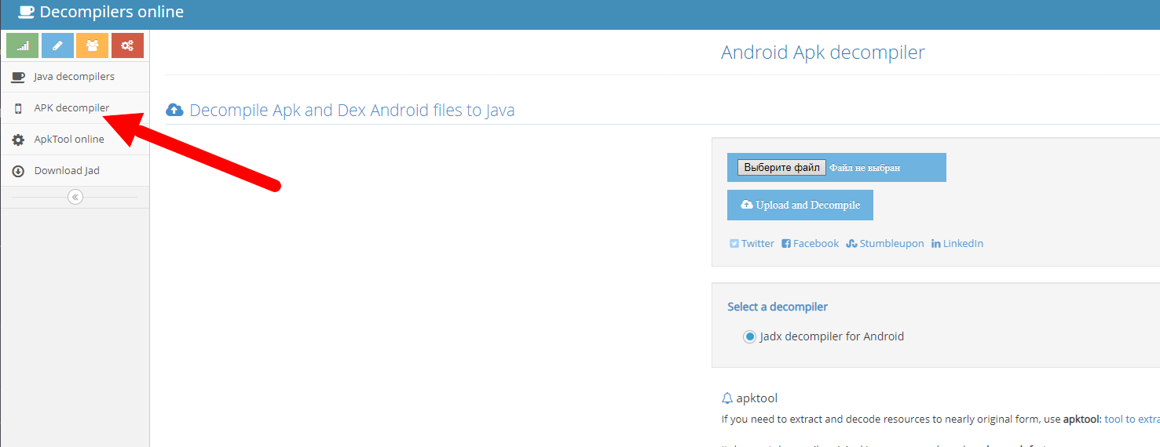This screenshot has height=447, width=1160.
Task: Select Jadx decompiler for Android radio button
Action: 749,336
